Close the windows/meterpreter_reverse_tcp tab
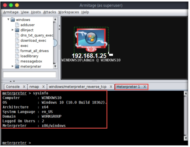Image resolution: width=190 pixels, height=147 pixels. click(x=111, y=87)
